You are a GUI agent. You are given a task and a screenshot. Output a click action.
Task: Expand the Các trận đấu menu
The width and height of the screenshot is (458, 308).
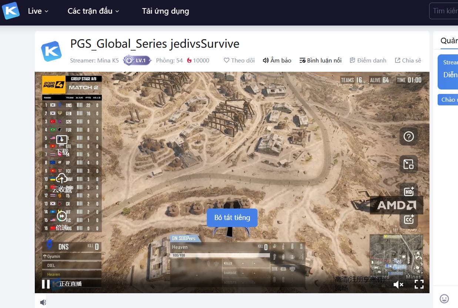coord(93,11)
